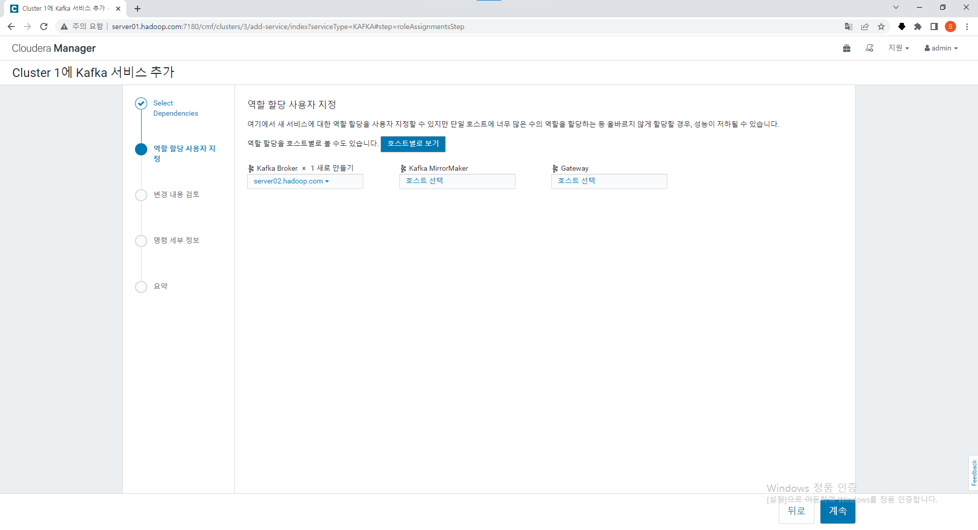Viewport: 978px width, 530px height.
Task: Click the 변경 내용 검토 step circle
Action: coord(141,195)
